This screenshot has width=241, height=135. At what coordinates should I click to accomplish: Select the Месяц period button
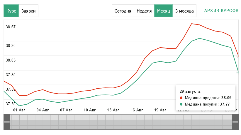pyautogui.click(x=163, y=11)
